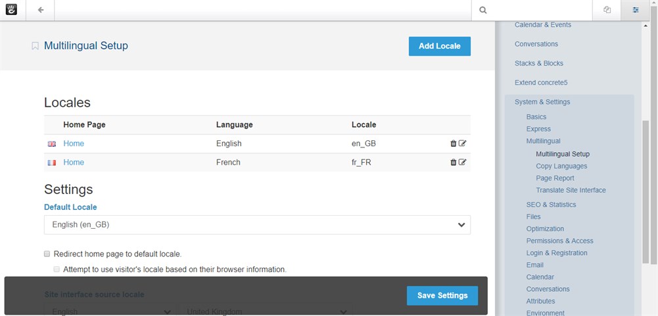
Task: Check Attempt to use visitor's locale option
Action: tap(57, 269)
